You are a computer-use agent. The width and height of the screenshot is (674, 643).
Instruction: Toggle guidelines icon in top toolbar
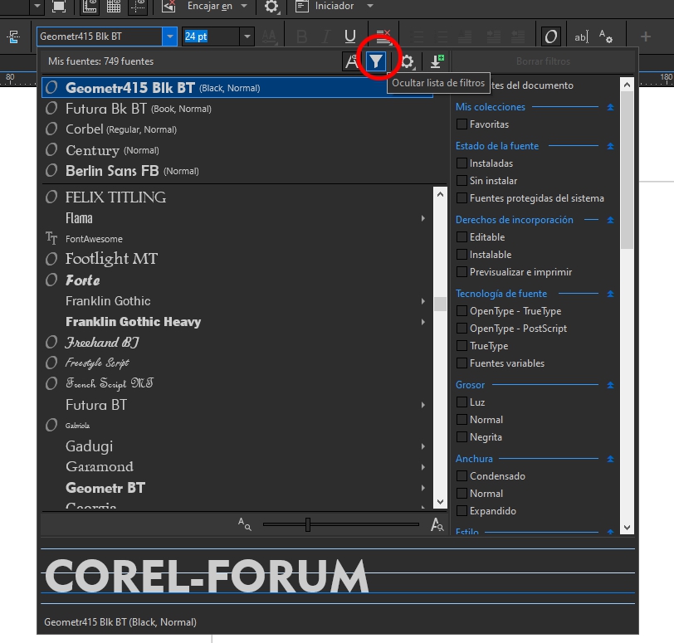tap(138, 6)
